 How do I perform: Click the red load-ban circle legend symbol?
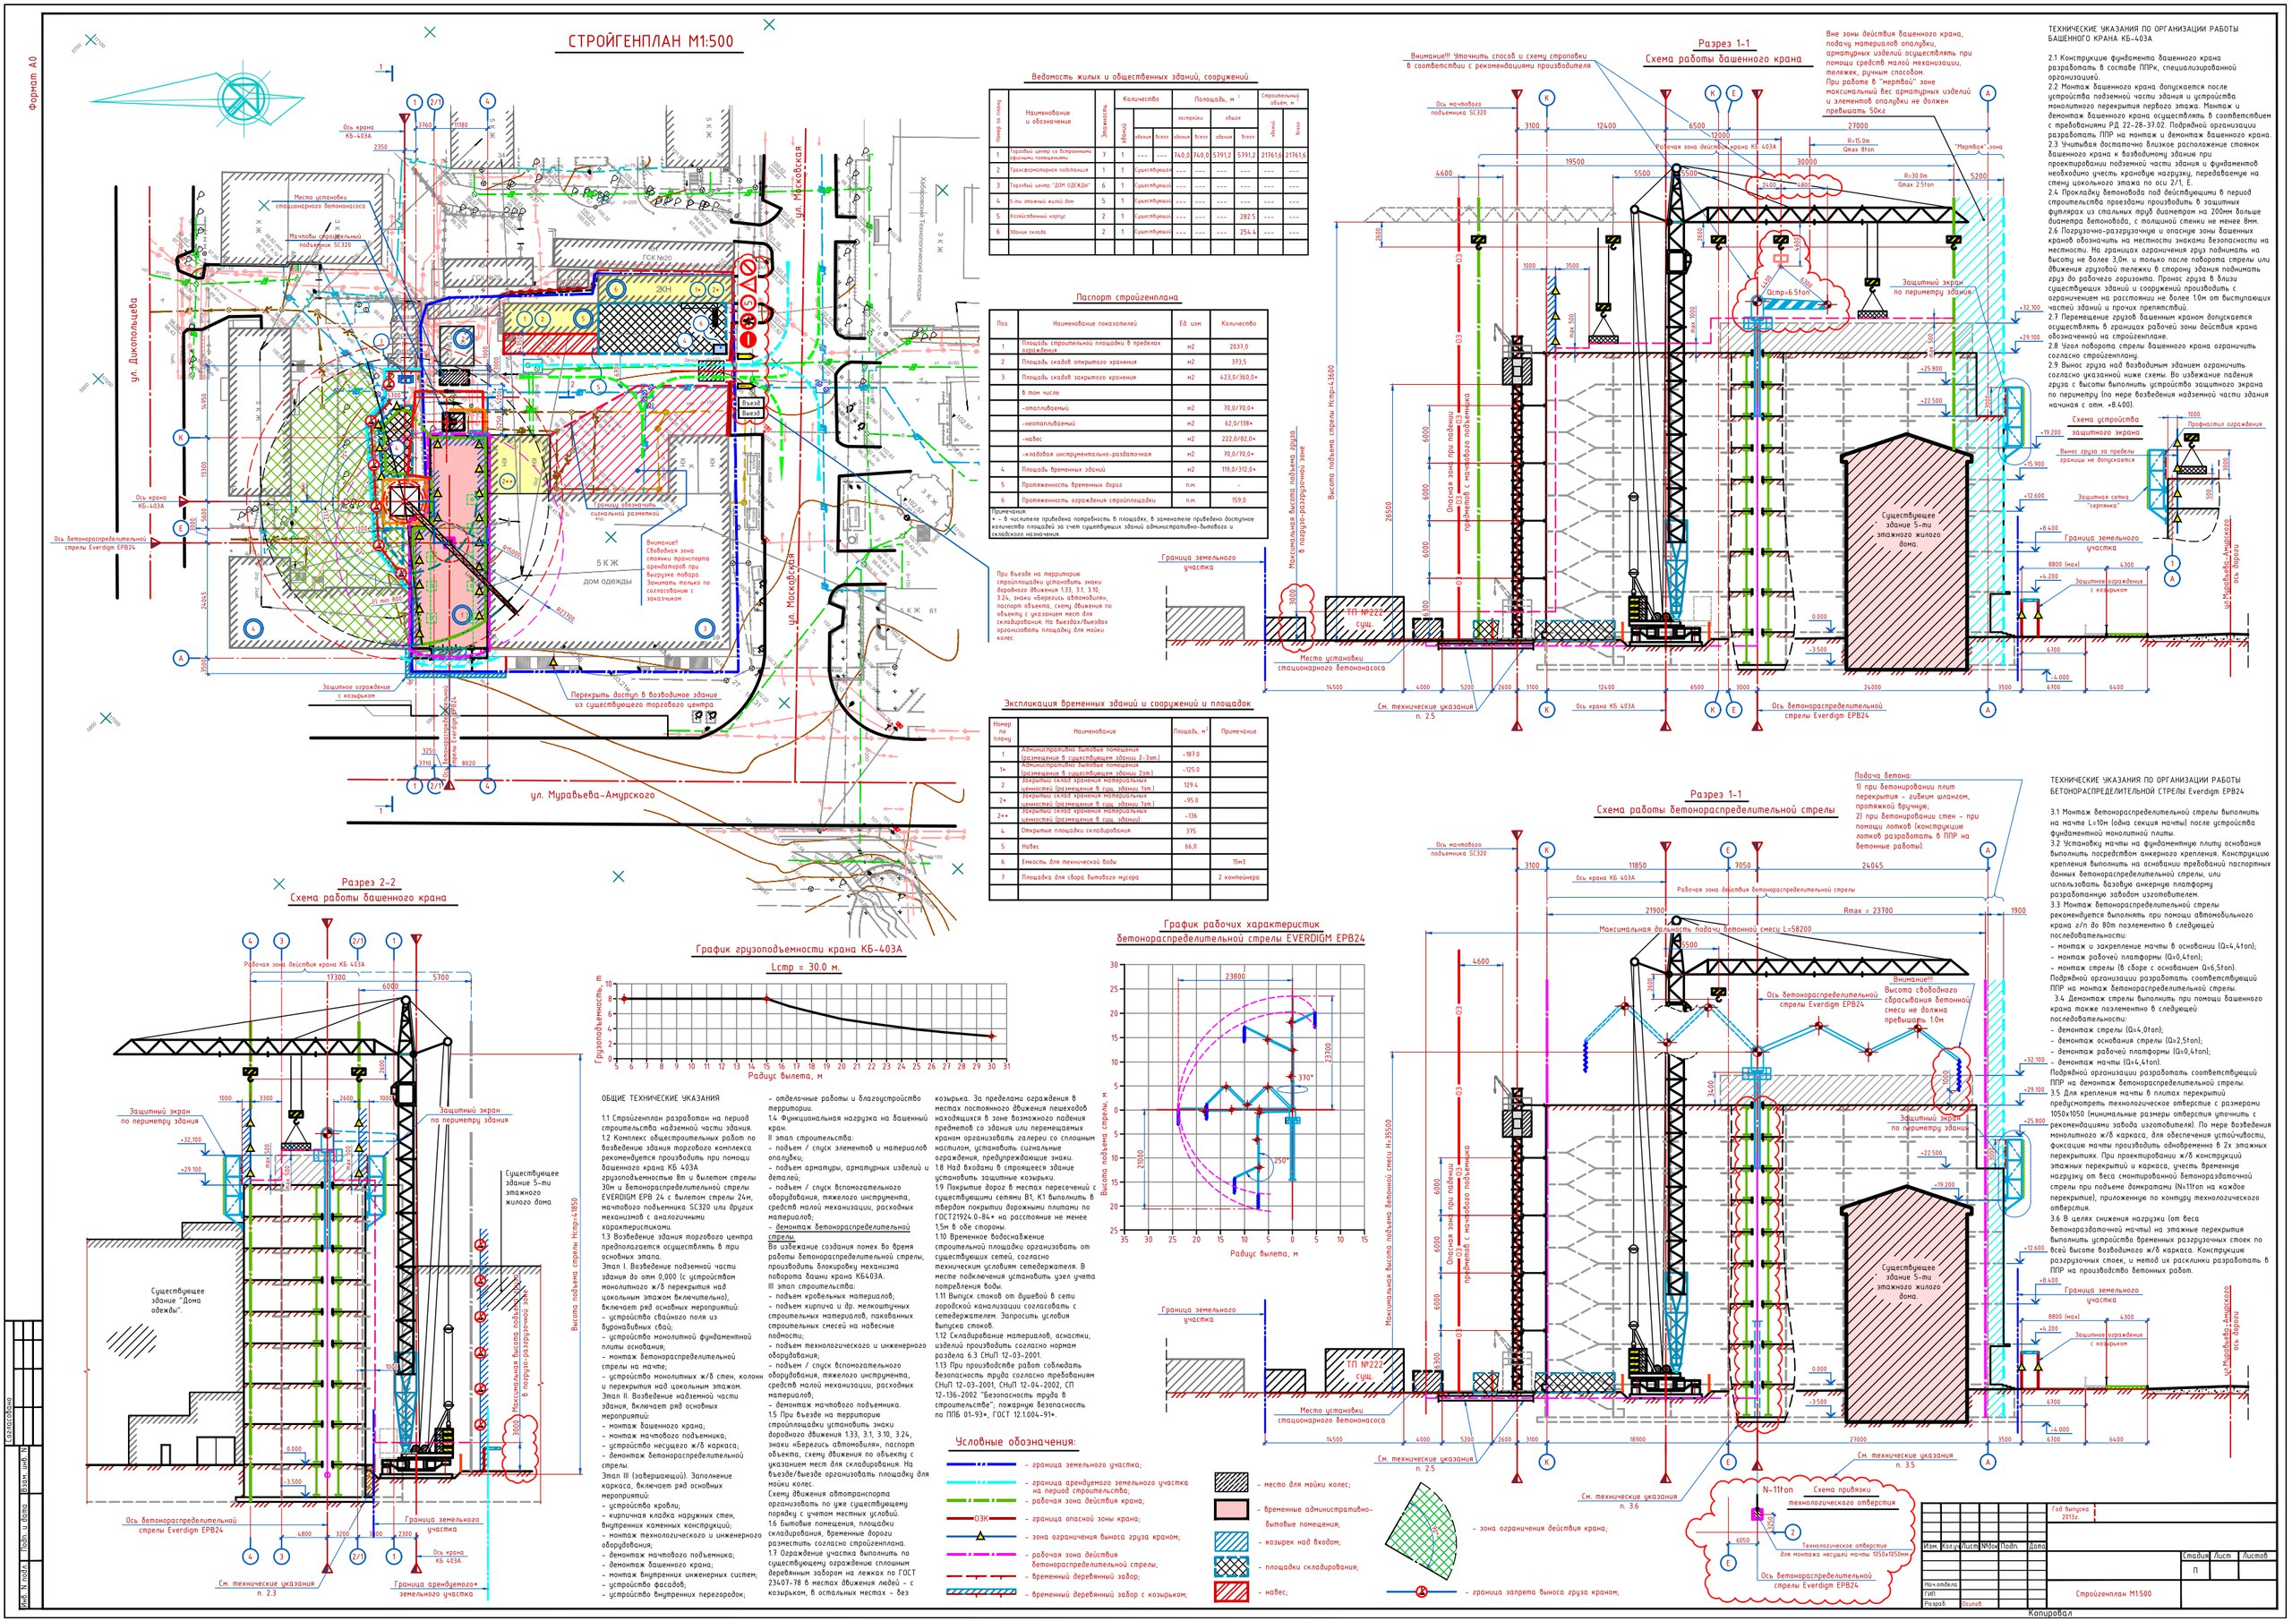coord(1421,1593)
